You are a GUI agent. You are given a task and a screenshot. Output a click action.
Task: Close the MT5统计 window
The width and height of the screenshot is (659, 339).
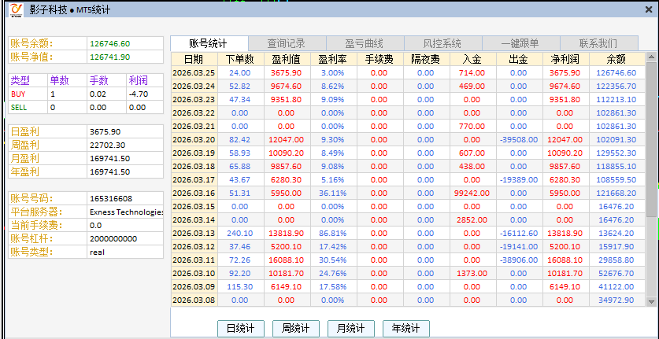coord(649,9)
